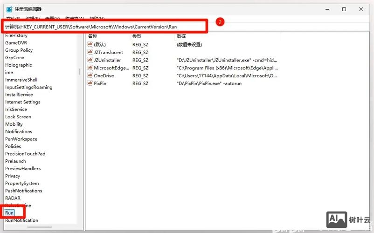Select the Lock Screen key
The width and height of the screenshot is (374, 233).
[x=18, y=117]
